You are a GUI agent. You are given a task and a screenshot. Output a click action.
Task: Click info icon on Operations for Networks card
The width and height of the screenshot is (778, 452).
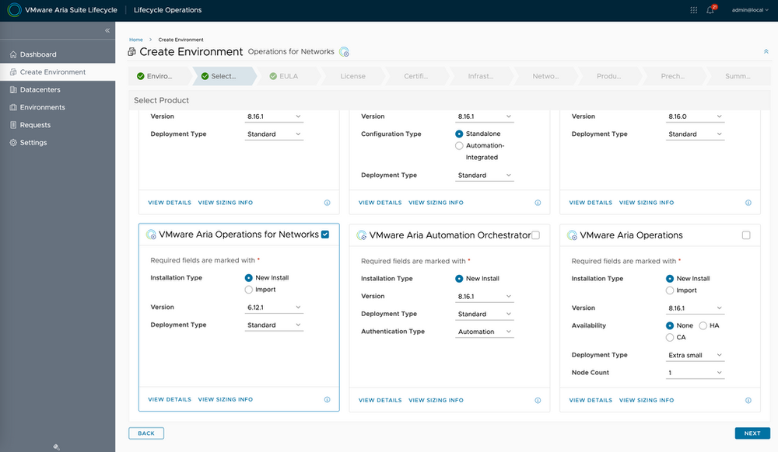(327, 399)
